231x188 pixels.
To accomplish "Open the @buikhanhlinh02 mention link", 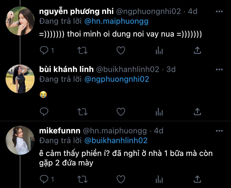I will [116, 141].
